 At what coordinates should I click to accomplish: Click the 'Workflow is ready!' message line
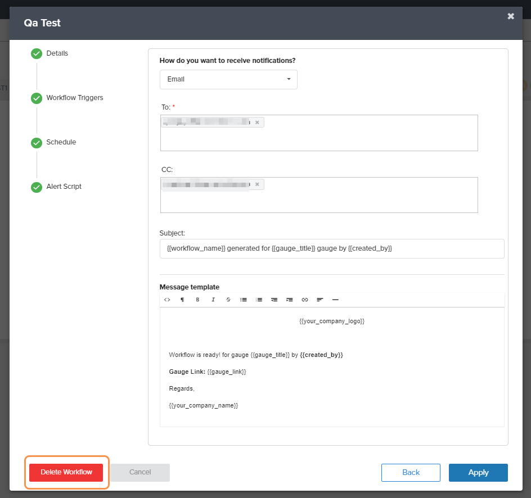256,355
